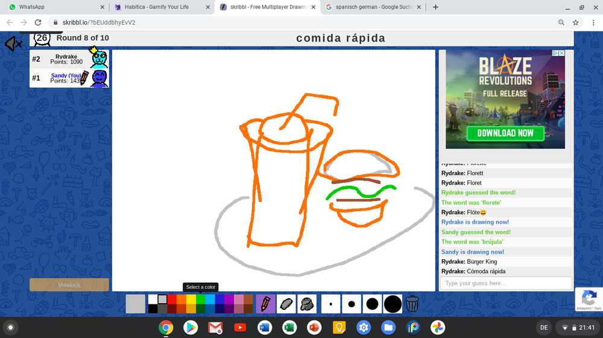Open a new browser tab

pyautogui.click(x=435, y=7)
